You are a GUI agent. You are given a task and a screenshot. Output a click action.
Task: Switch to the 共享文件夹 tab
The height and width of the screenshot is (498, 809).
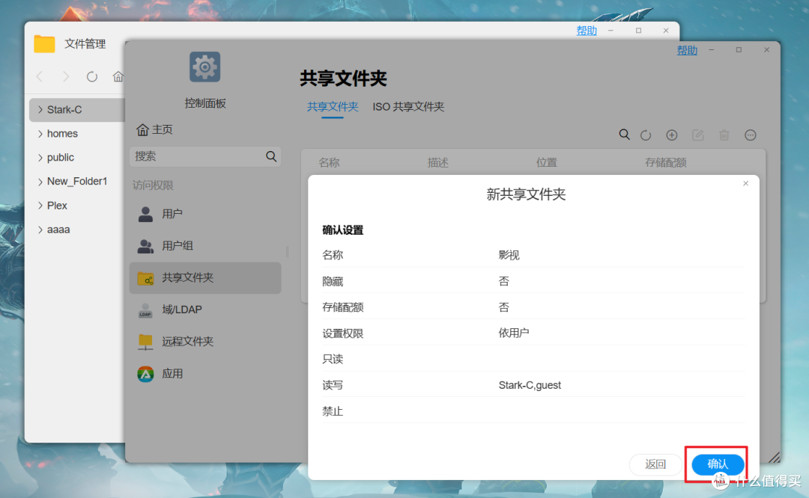pyautogui.click(x=333, y=107)
